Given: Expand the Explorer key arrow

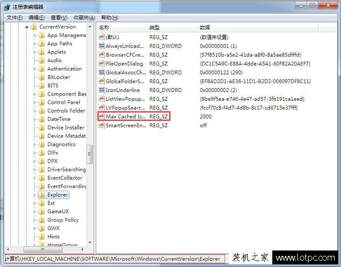Looking at the screenshot, I should (35, 195).
